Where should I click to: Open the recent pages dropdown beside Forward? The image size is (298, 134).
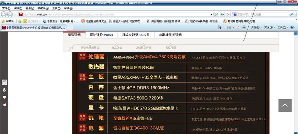(x=15, y=14)
